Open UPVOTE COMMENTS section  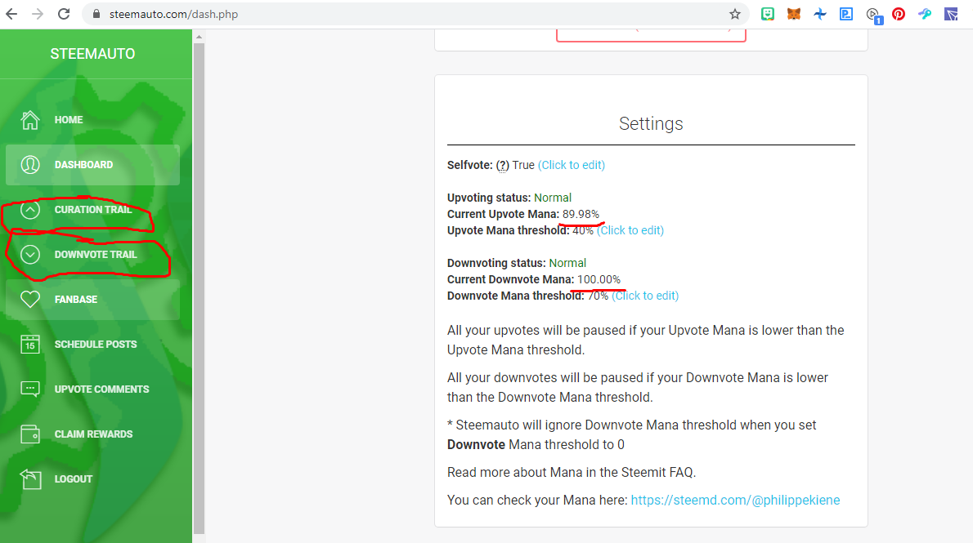point(93,389)
